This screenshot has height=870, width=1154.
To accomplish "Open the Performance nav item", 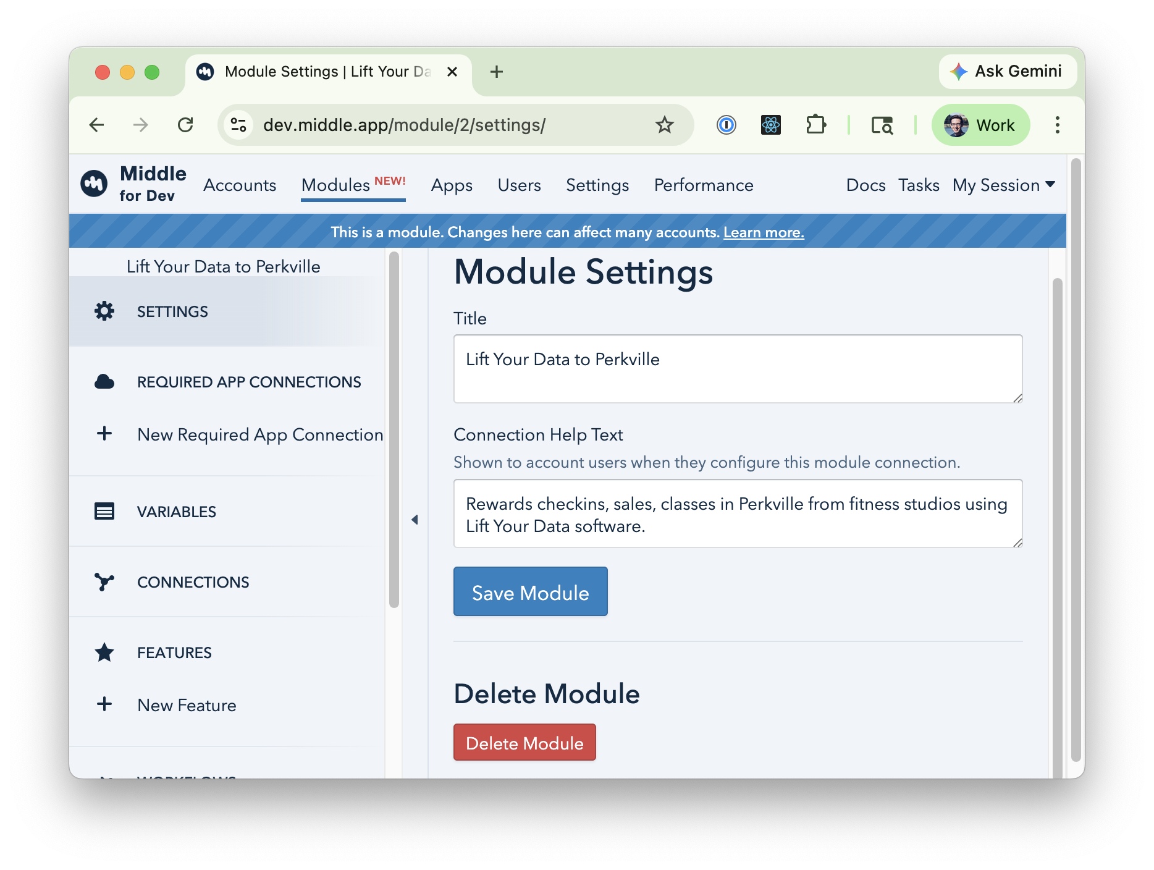I will pos(704,185).
